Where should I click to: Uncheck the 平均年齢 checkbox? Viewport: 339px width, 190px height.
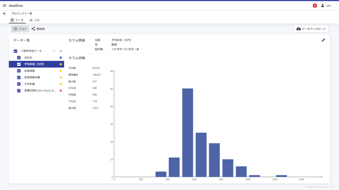pos(19,84)
